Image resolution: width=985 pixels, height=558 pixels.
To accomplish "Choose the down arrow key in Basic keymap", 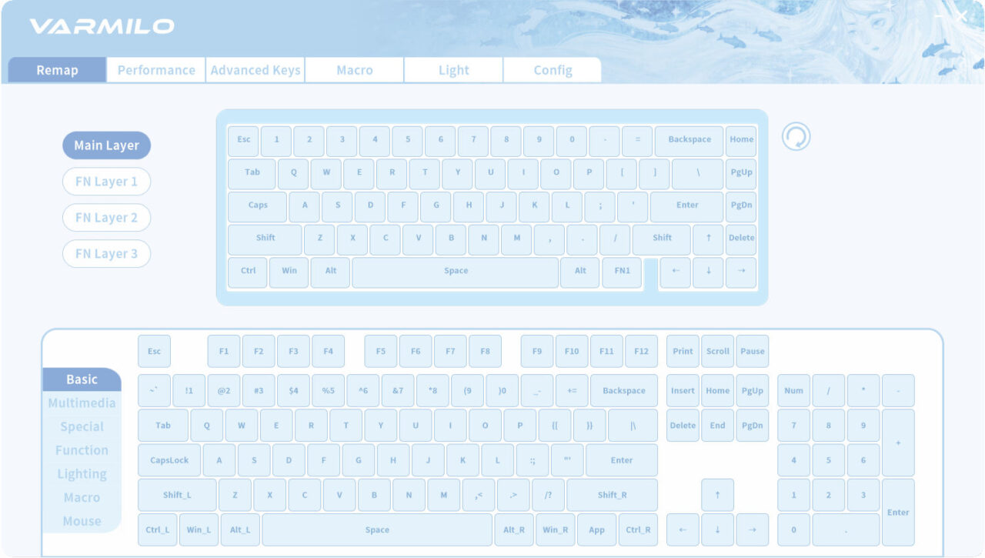I will (x=717, y=530).
